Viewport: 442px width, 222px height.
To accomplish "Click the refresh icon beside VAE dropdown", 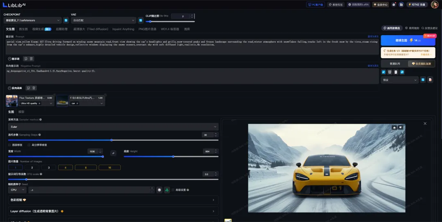I will coord(141,20).
